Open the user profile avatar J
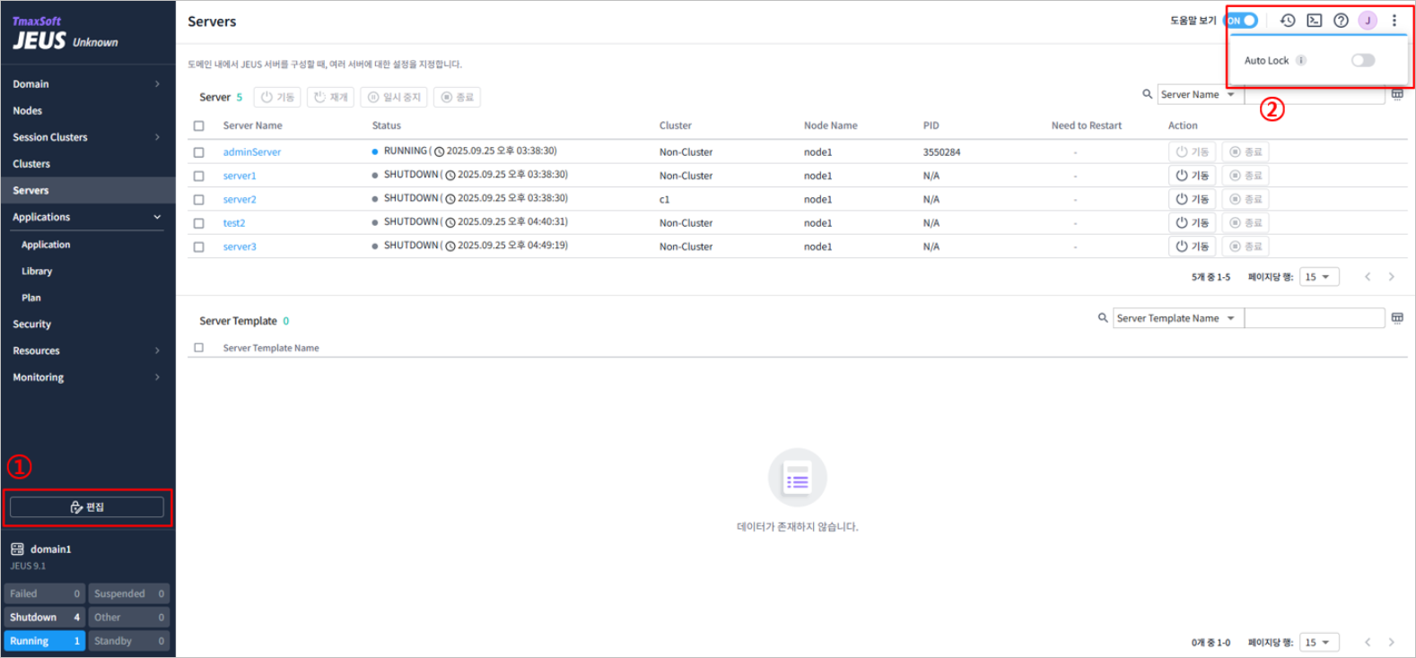Image resolution: width=1416 pixels, height=658 pixels. pos(1368,21)
